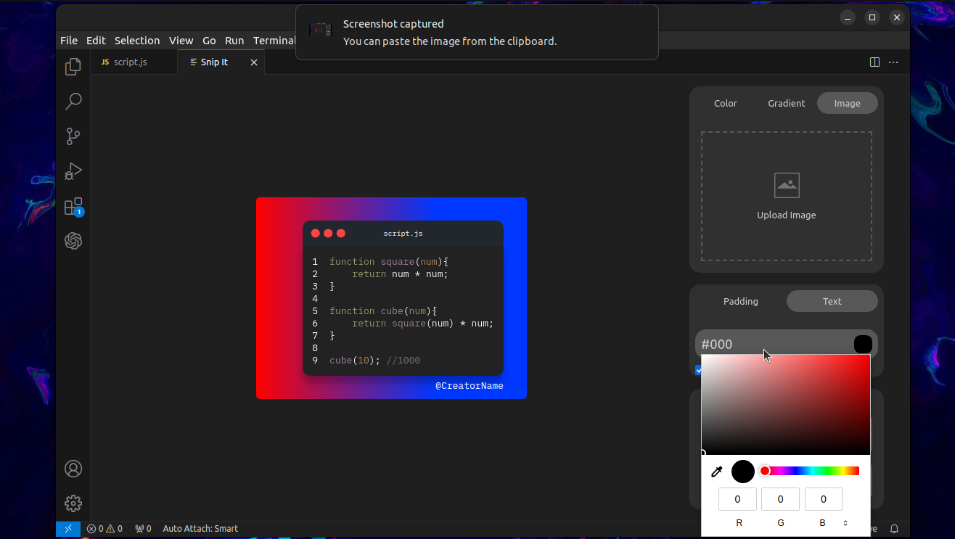955x539 pixels.
Task: Select the Gradient background tab
Action: coord(787,103)
